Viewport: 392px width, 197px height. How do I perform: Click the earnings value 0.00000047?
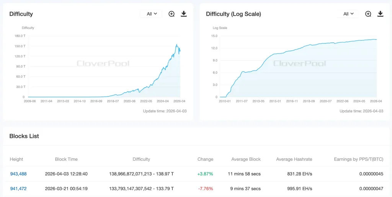pos(371,189)
